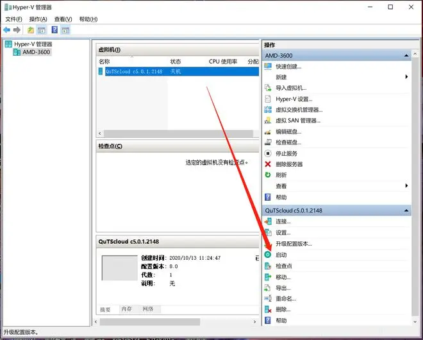Click 帮助 icon under AMD-3600 section

pos(268,197)
